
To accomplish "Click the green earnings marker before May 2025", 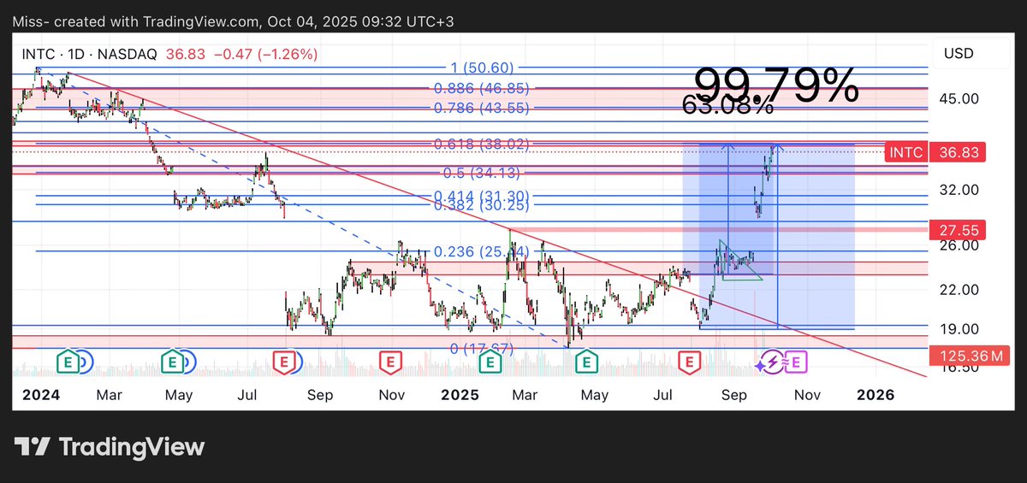I will click(x=586, y=362).
